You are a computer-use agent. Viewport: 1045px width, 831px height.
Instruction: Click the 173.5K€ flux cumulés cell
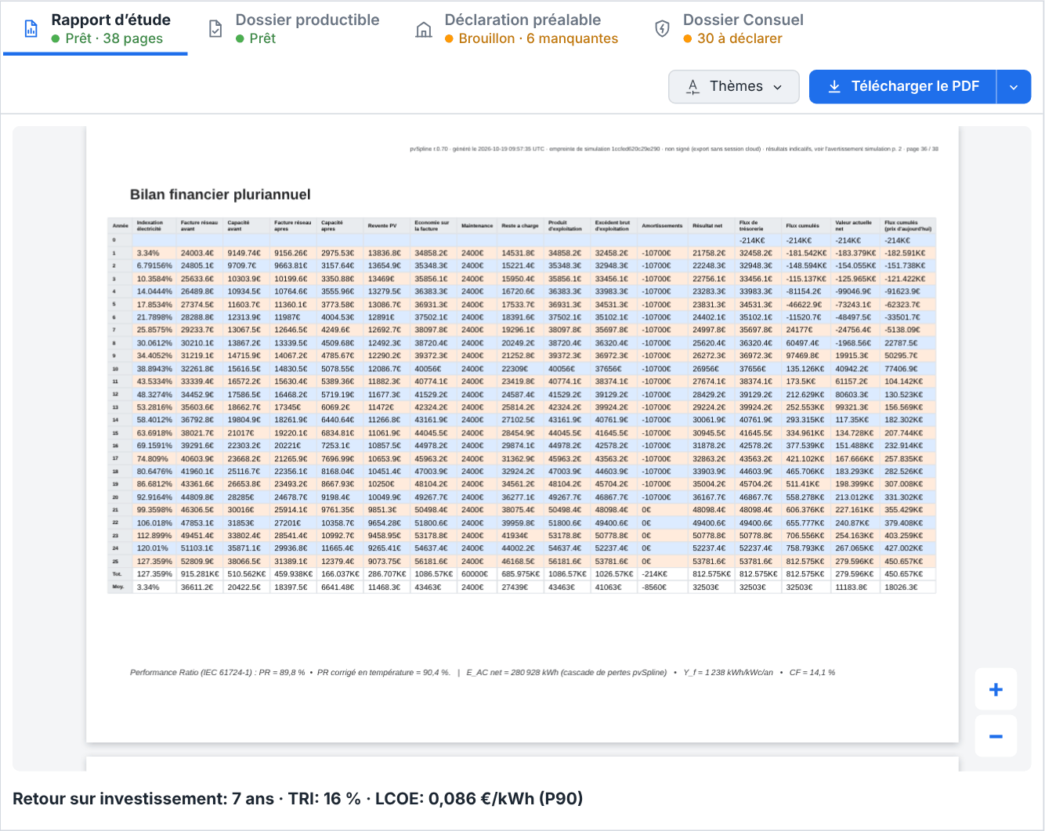pos(807,381)
